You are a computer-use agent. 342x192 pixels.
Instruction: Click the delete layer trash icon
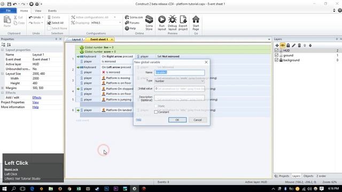(299, 45)
